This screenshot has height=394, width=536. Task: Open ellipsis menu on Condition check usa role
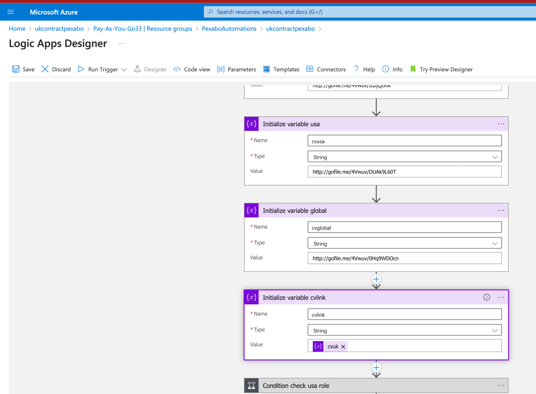[x=501, y=386]
